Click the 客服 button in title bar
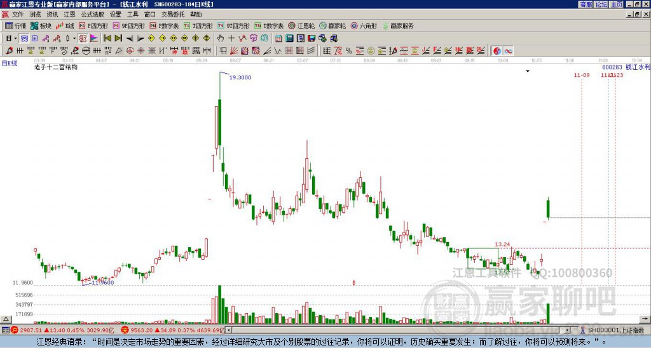This screenshot has width=651, height=348. [x=586, y=4]
